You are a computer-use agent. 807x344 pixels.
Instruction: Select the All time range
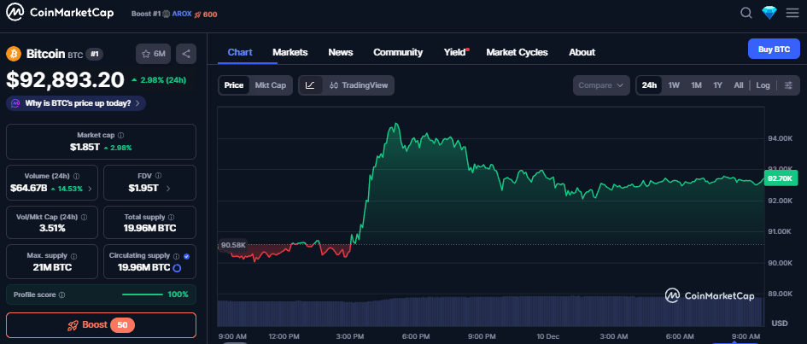click(x=738, y=85)
